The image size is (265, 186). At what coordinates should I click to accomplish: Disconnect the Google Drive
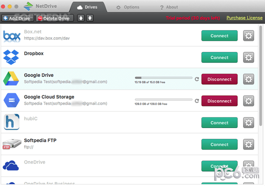pos(220,79)
